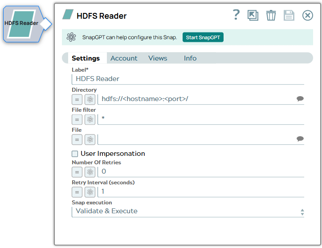Open the Info tab

[x=190, y=58]
